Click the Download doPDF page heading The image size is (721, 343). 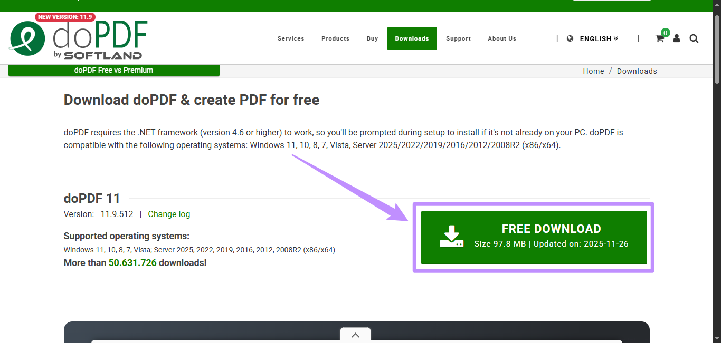point(192,100)
